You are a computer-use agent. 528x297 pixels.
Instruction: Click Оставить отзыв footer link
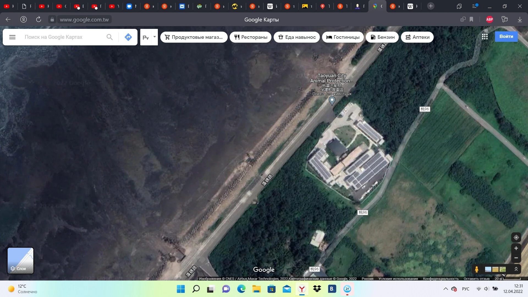[477, 279]
